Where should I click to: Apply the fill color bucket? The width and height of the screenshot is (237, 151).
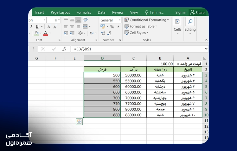coord(36,33)
